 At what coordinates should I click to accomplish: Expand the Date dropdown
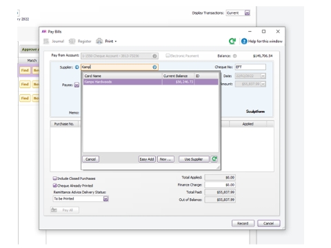[263, 76]
